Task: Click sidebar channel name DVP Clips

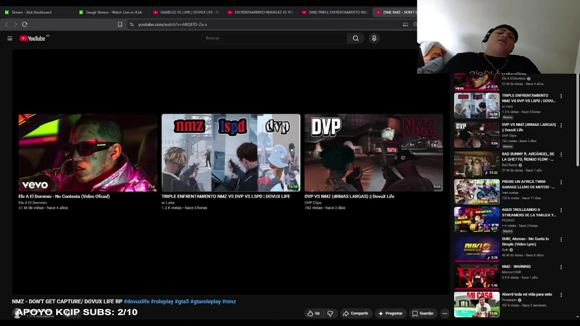Action: click(509, 135)
